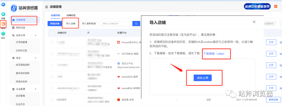Screen dimensions: 282x106
Task: Collapse the 安全 sidebar section
Action: click(36, 58)
